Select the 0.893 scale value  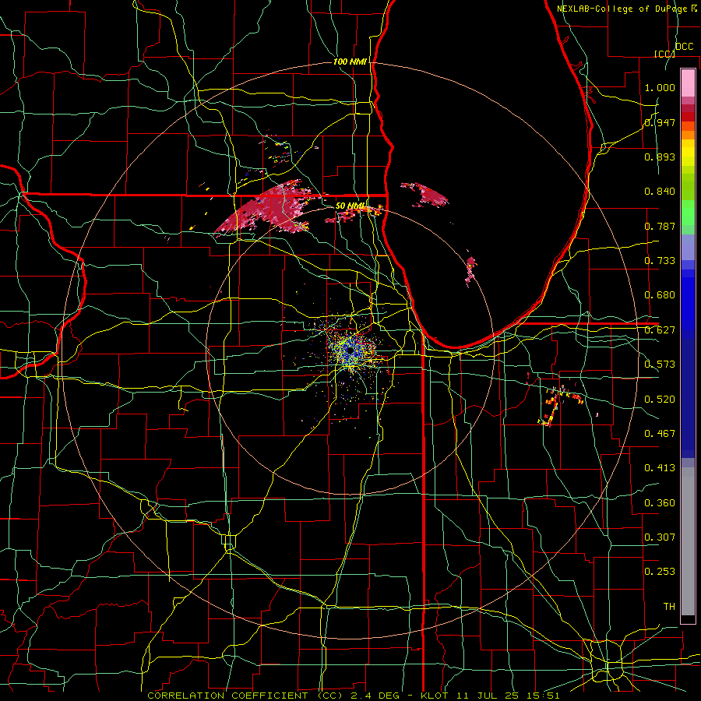(x=660, y=157)
